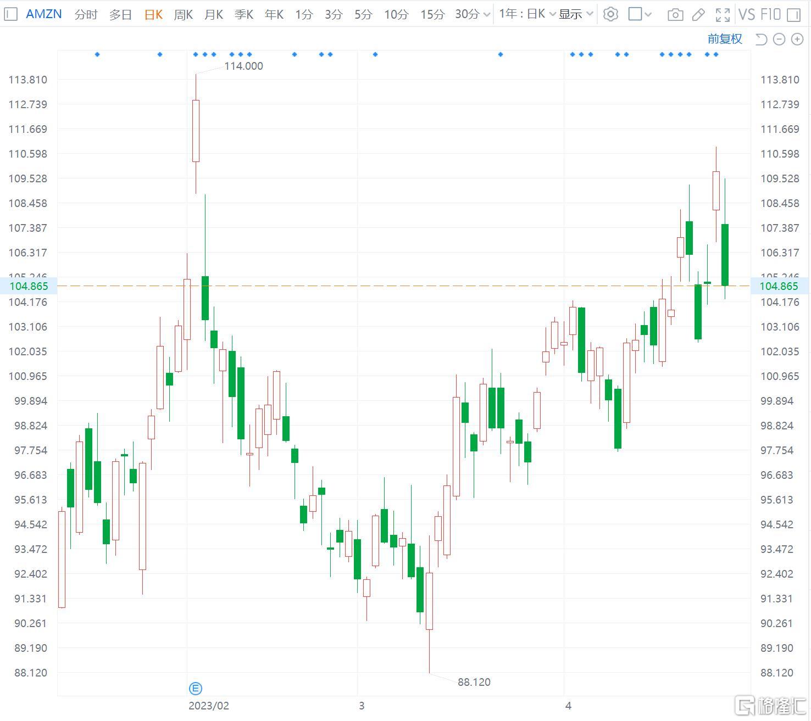Zoom in using the plus icon
811x721 pixels.
[x=796, y=39]
